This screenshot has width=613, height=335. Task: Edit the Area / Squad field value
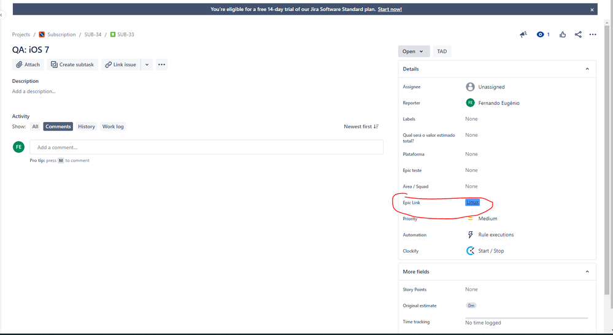pyautogui.click(x=471, y=187)
